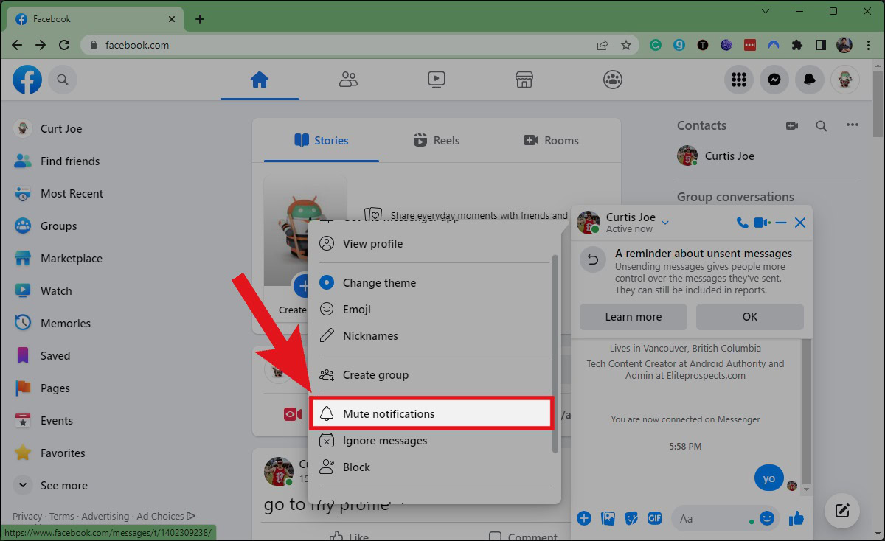This screenshot has width=885, height=541.
Task: Click the Facebook logo
Action: click(x=27, y=80)
